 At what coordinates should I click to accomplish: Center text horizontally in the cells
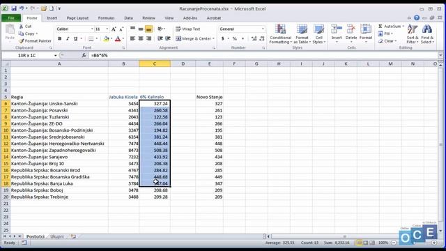pyautogui.click(x=141, y=38)
